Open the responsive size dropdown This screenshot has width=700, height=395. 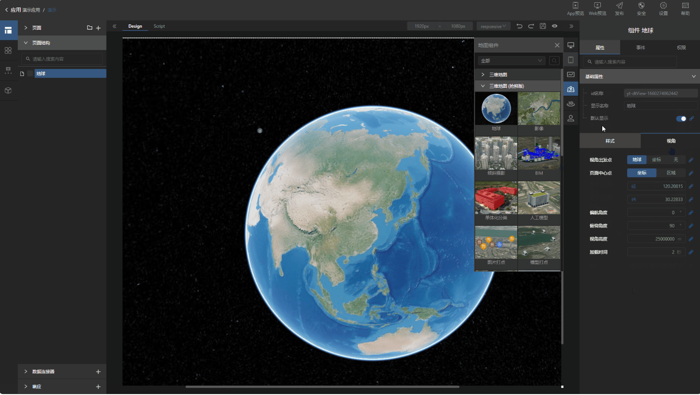[x=493, y=26]
